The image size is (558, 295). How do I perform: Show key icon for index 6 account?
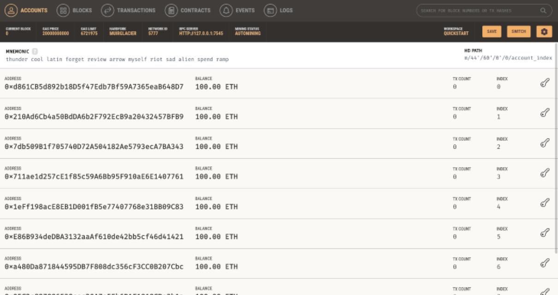[545, 264]
